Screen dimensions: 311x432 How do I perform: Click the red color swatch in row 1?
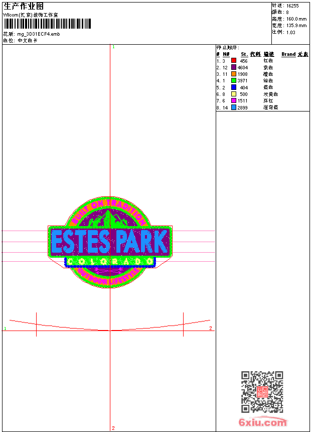coord(234,60)
